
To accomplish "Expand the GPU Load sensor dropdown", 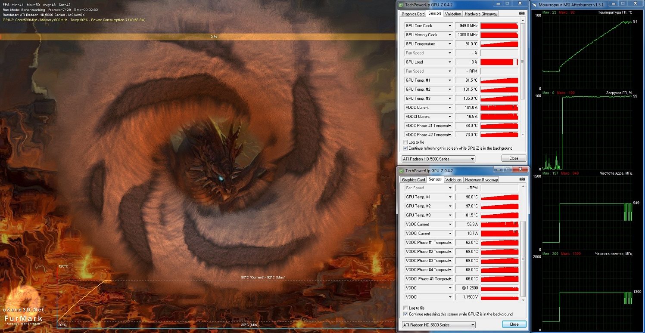I will [450, 62].
